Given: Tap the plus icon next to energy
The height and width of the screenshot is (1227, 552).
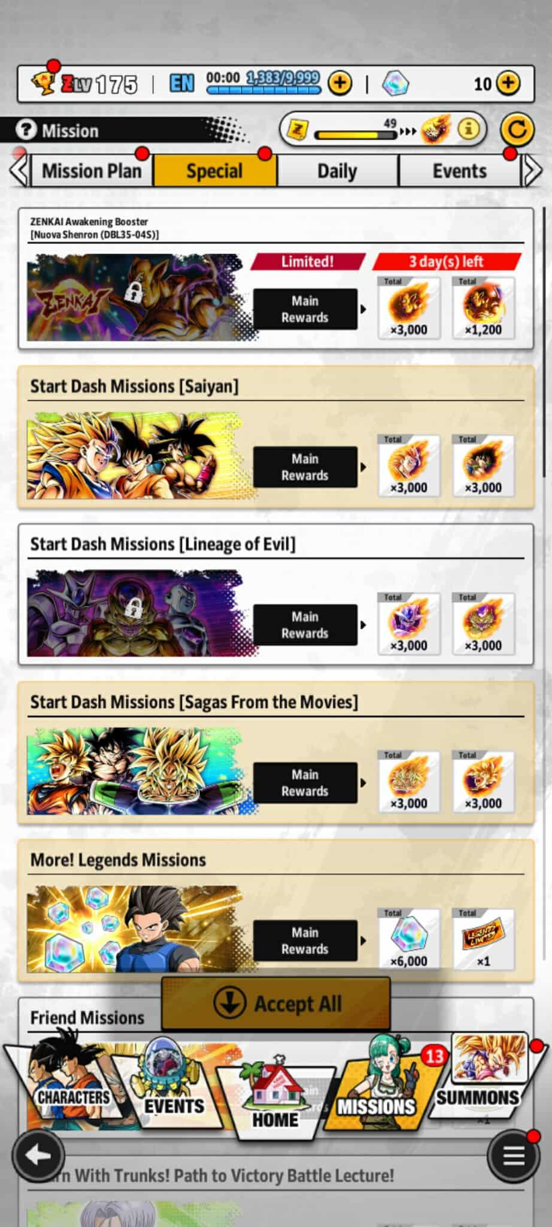Looking at the screenshot, I should point(340,83).
